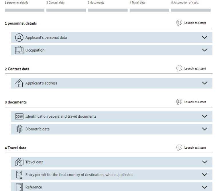Click the progress bar under '4 Travel data'

point(149,10)
